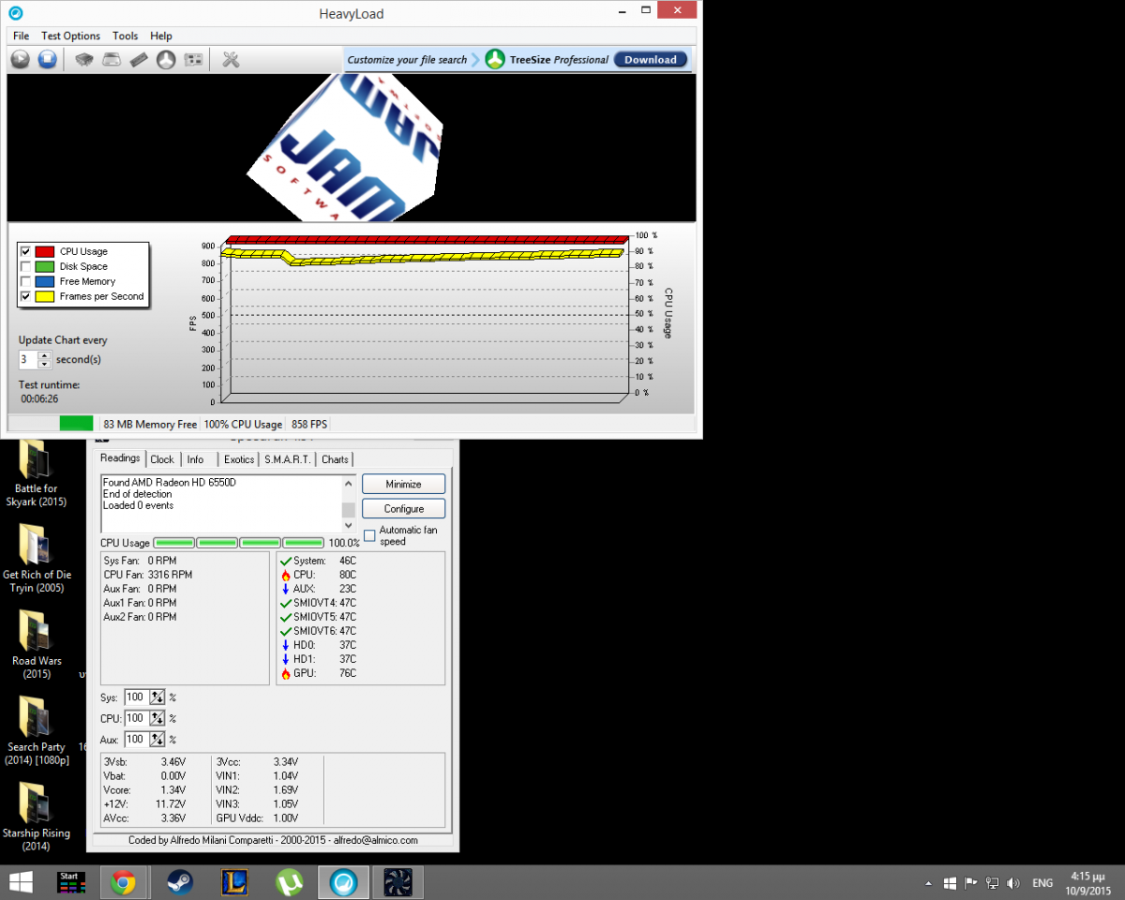Switch to SpeedFan fan taskbar icon

click(x=398, y=882)
